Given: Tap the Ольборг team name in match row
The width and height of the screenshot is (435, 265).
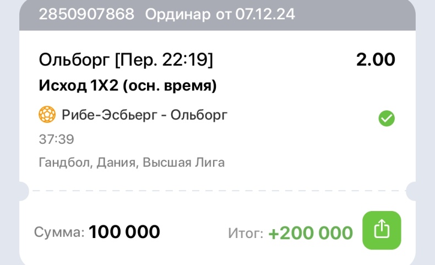Looking at the screenshot, I should pos(199,115).
